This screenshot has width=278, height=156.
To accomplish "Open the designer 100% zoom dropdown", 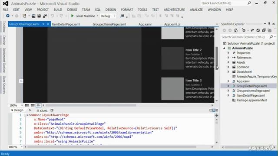I will [22, 105].
